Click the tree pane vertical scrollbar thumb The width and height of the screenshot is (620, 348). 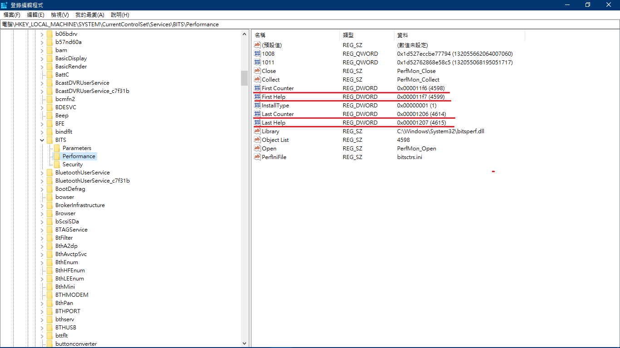(244, 78)
